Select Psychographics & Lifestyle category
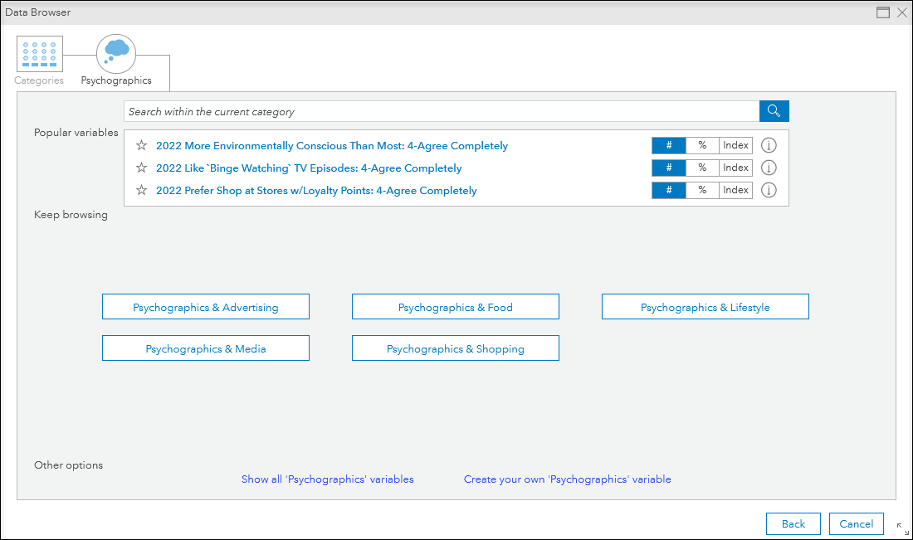The height and width of the screenshot is (540, 913). 705,306
